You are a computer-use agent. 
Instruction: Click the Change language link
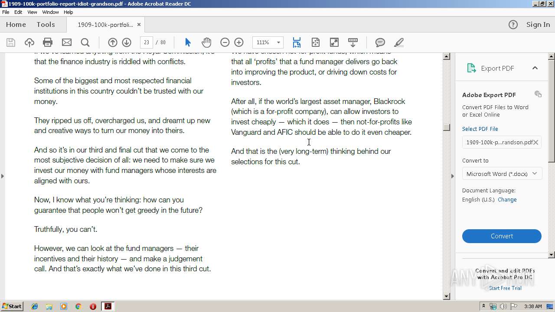point(507,200)
